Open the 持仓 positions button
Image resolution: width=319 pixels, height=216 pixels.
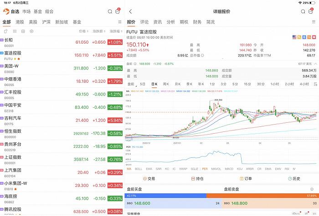197,179
